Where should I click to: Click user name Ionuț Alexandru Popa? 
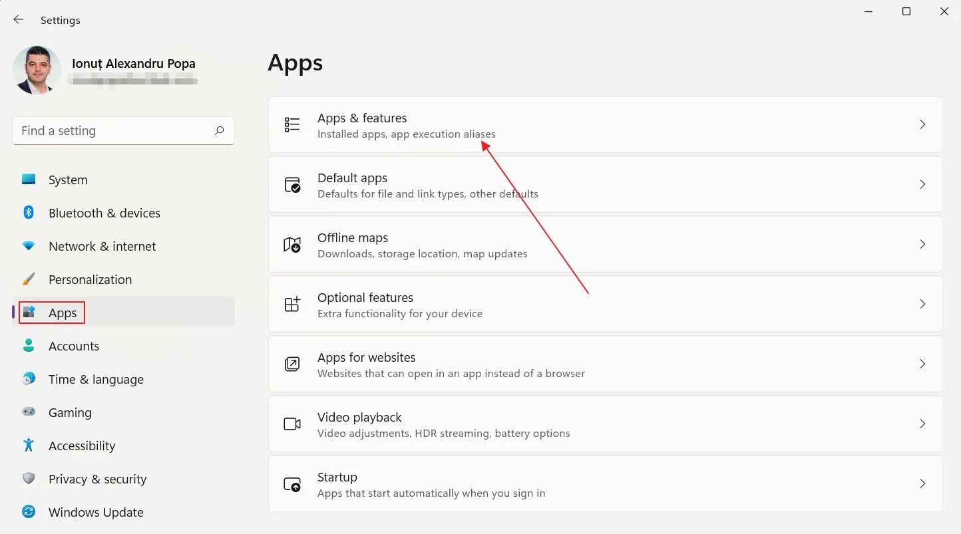pos(134,64)
